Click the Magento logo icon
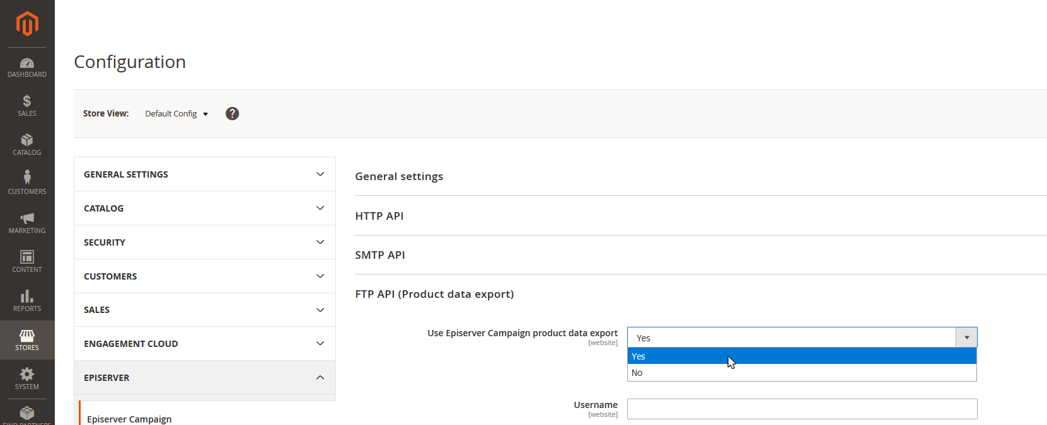 pyautogui.click(x=27, y=24)
